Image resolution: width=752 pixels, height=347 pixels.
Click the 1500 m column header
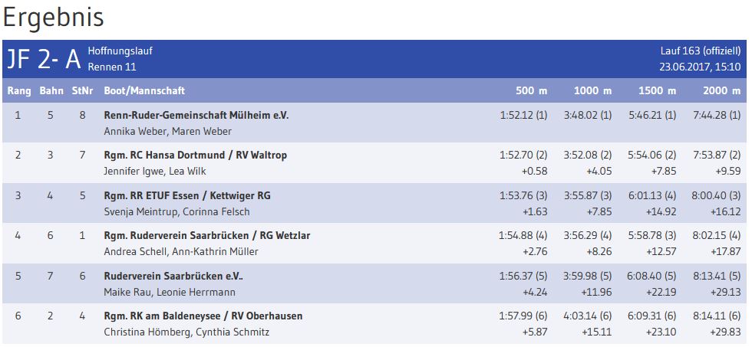[x=657, y=91]
